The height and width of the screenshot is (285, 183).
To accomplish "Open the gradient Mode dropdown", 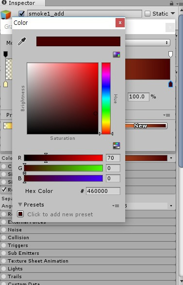I will click(x=148, y=43).
